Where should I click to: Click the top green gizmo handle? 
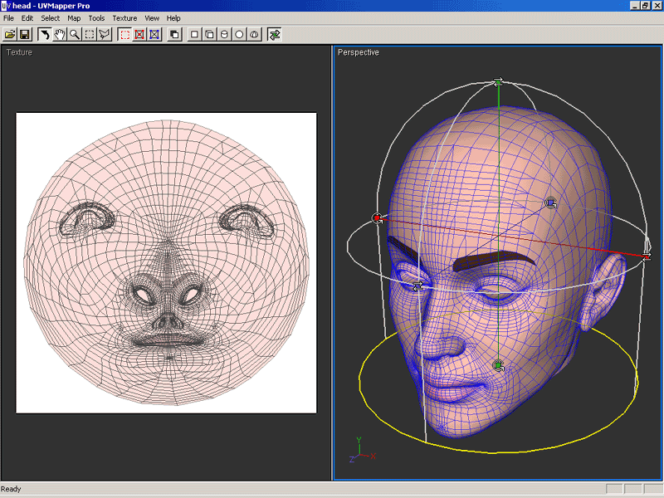coord(499,81)
